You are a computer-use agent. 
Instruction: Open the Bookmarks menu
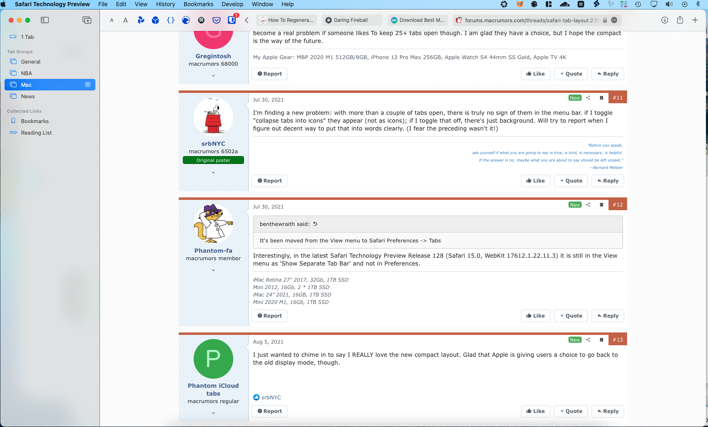(x=199, y=4)
